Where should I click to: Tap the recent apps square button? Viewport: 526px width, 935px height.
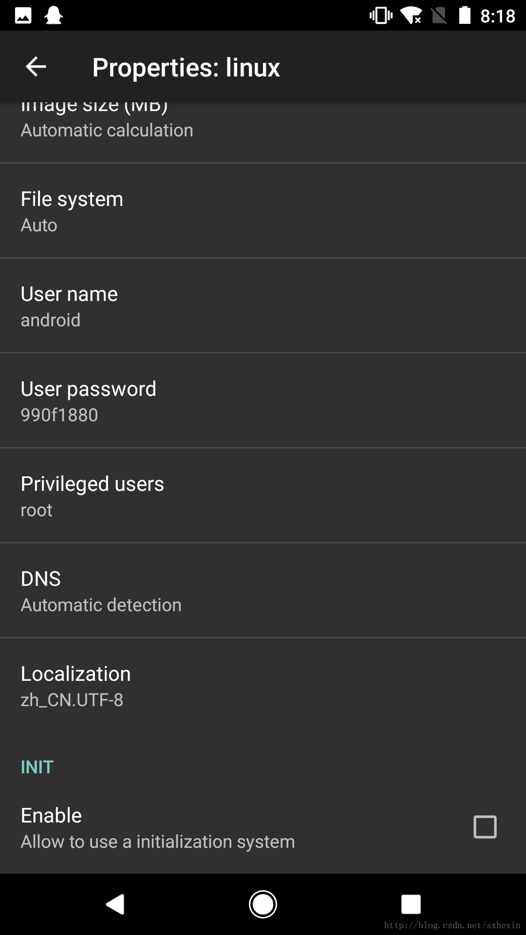pyautogui.click(x=411, y=904)
